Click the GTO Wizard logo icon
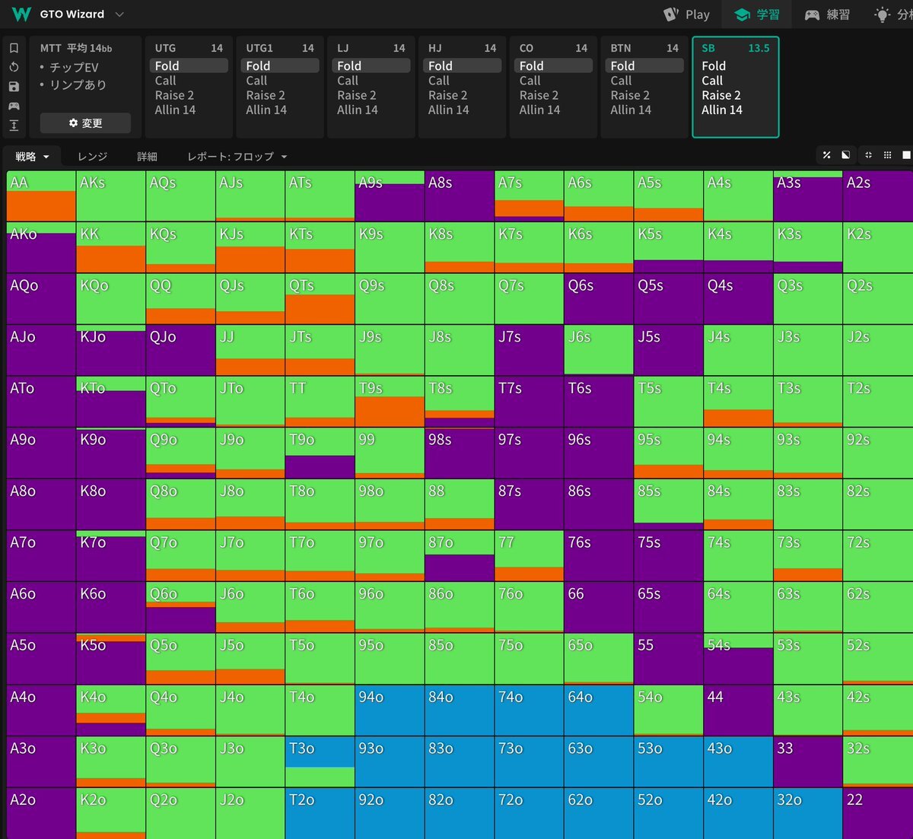The height and width of the screenshot is (839, 913). (x=21, y=14)
